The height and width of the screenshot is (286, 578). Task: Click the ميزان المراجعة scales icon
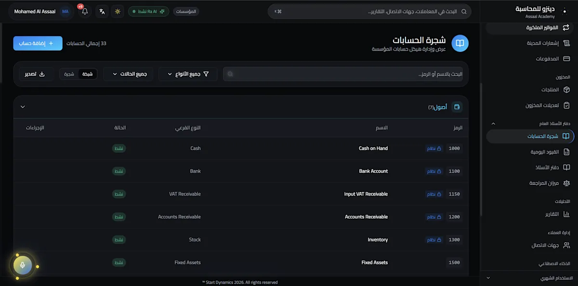[x=566, y=183]
